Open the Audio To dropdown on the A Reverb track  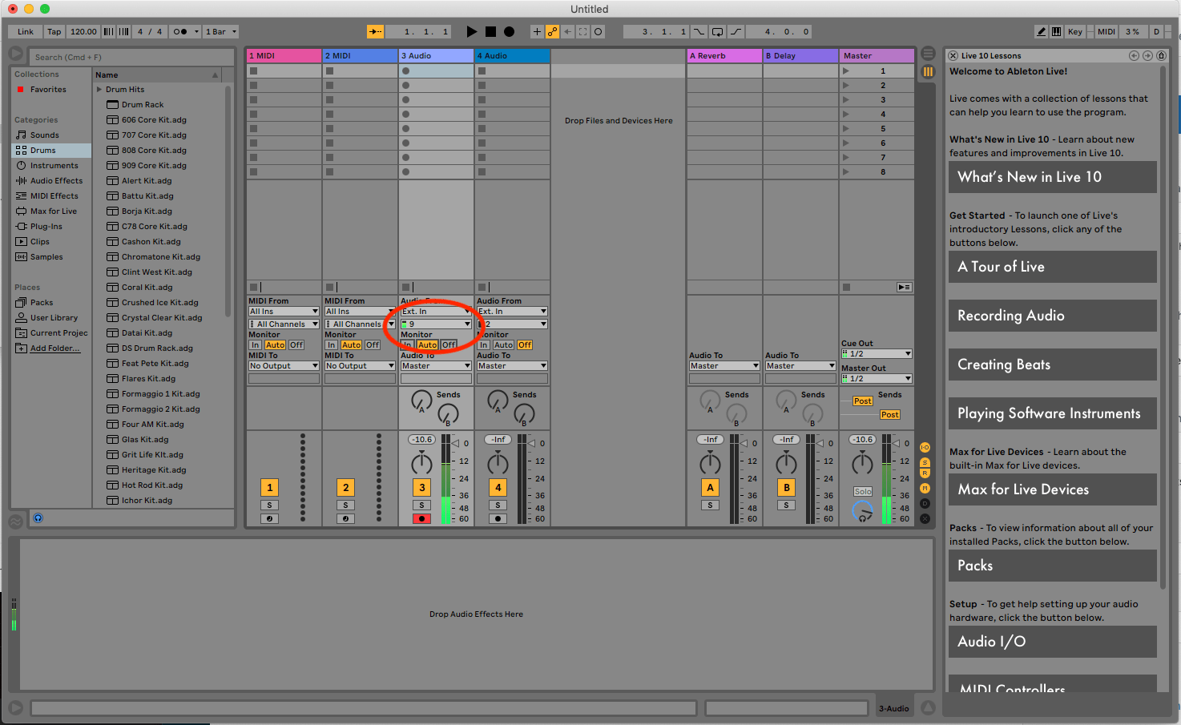click(724, 365)
